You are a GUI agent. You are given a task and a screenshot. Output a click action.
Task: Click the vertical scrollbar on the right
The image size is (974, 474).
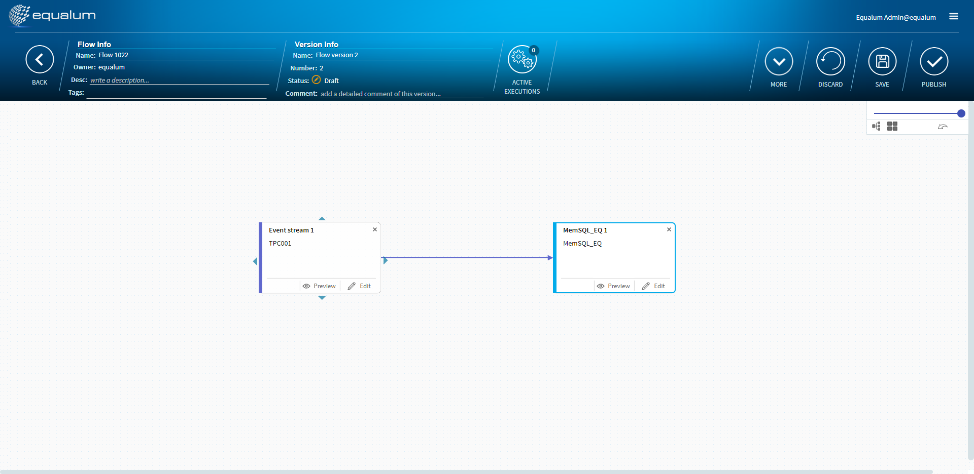coord(971,281)
